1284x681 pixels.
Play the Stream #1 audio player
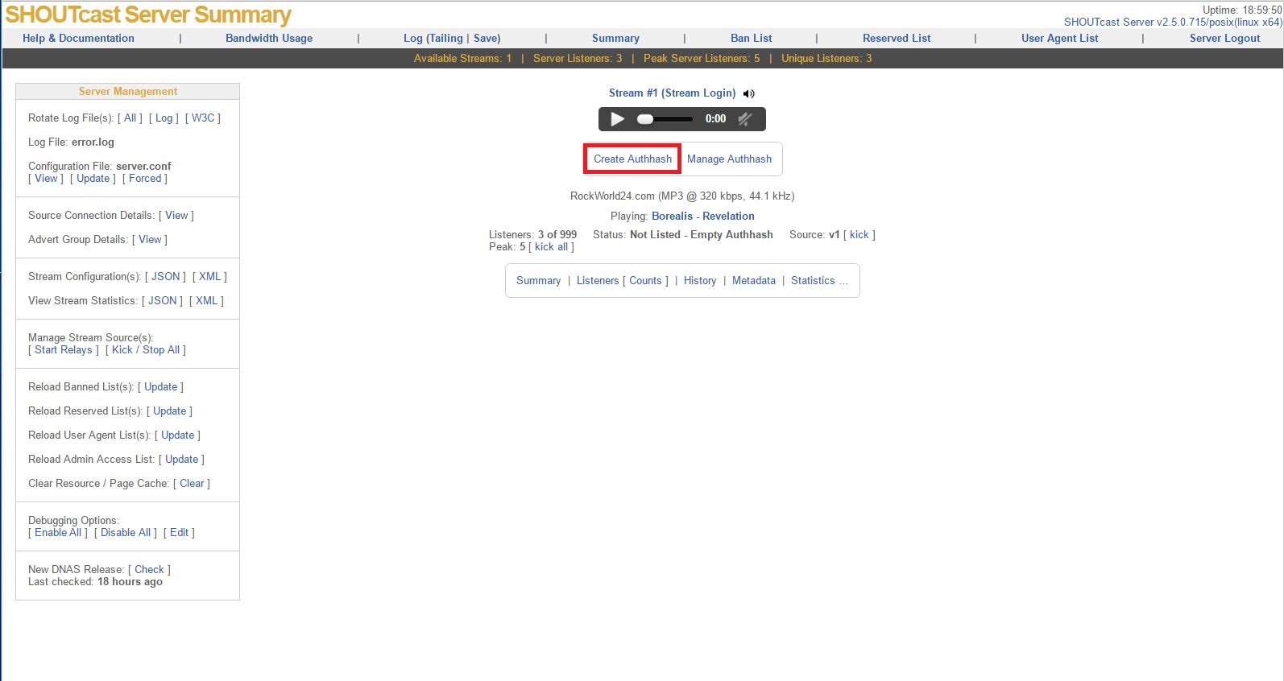click(618, 119)
